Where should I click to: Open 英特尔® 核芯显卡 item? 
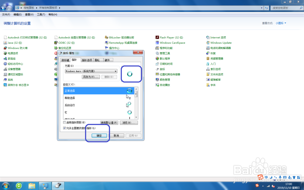[x=16, y=85]
